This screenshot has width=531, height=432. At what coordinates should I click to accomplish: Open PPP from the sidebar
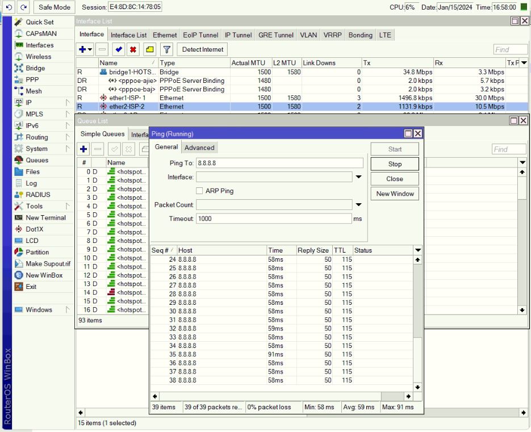point(32,79)
